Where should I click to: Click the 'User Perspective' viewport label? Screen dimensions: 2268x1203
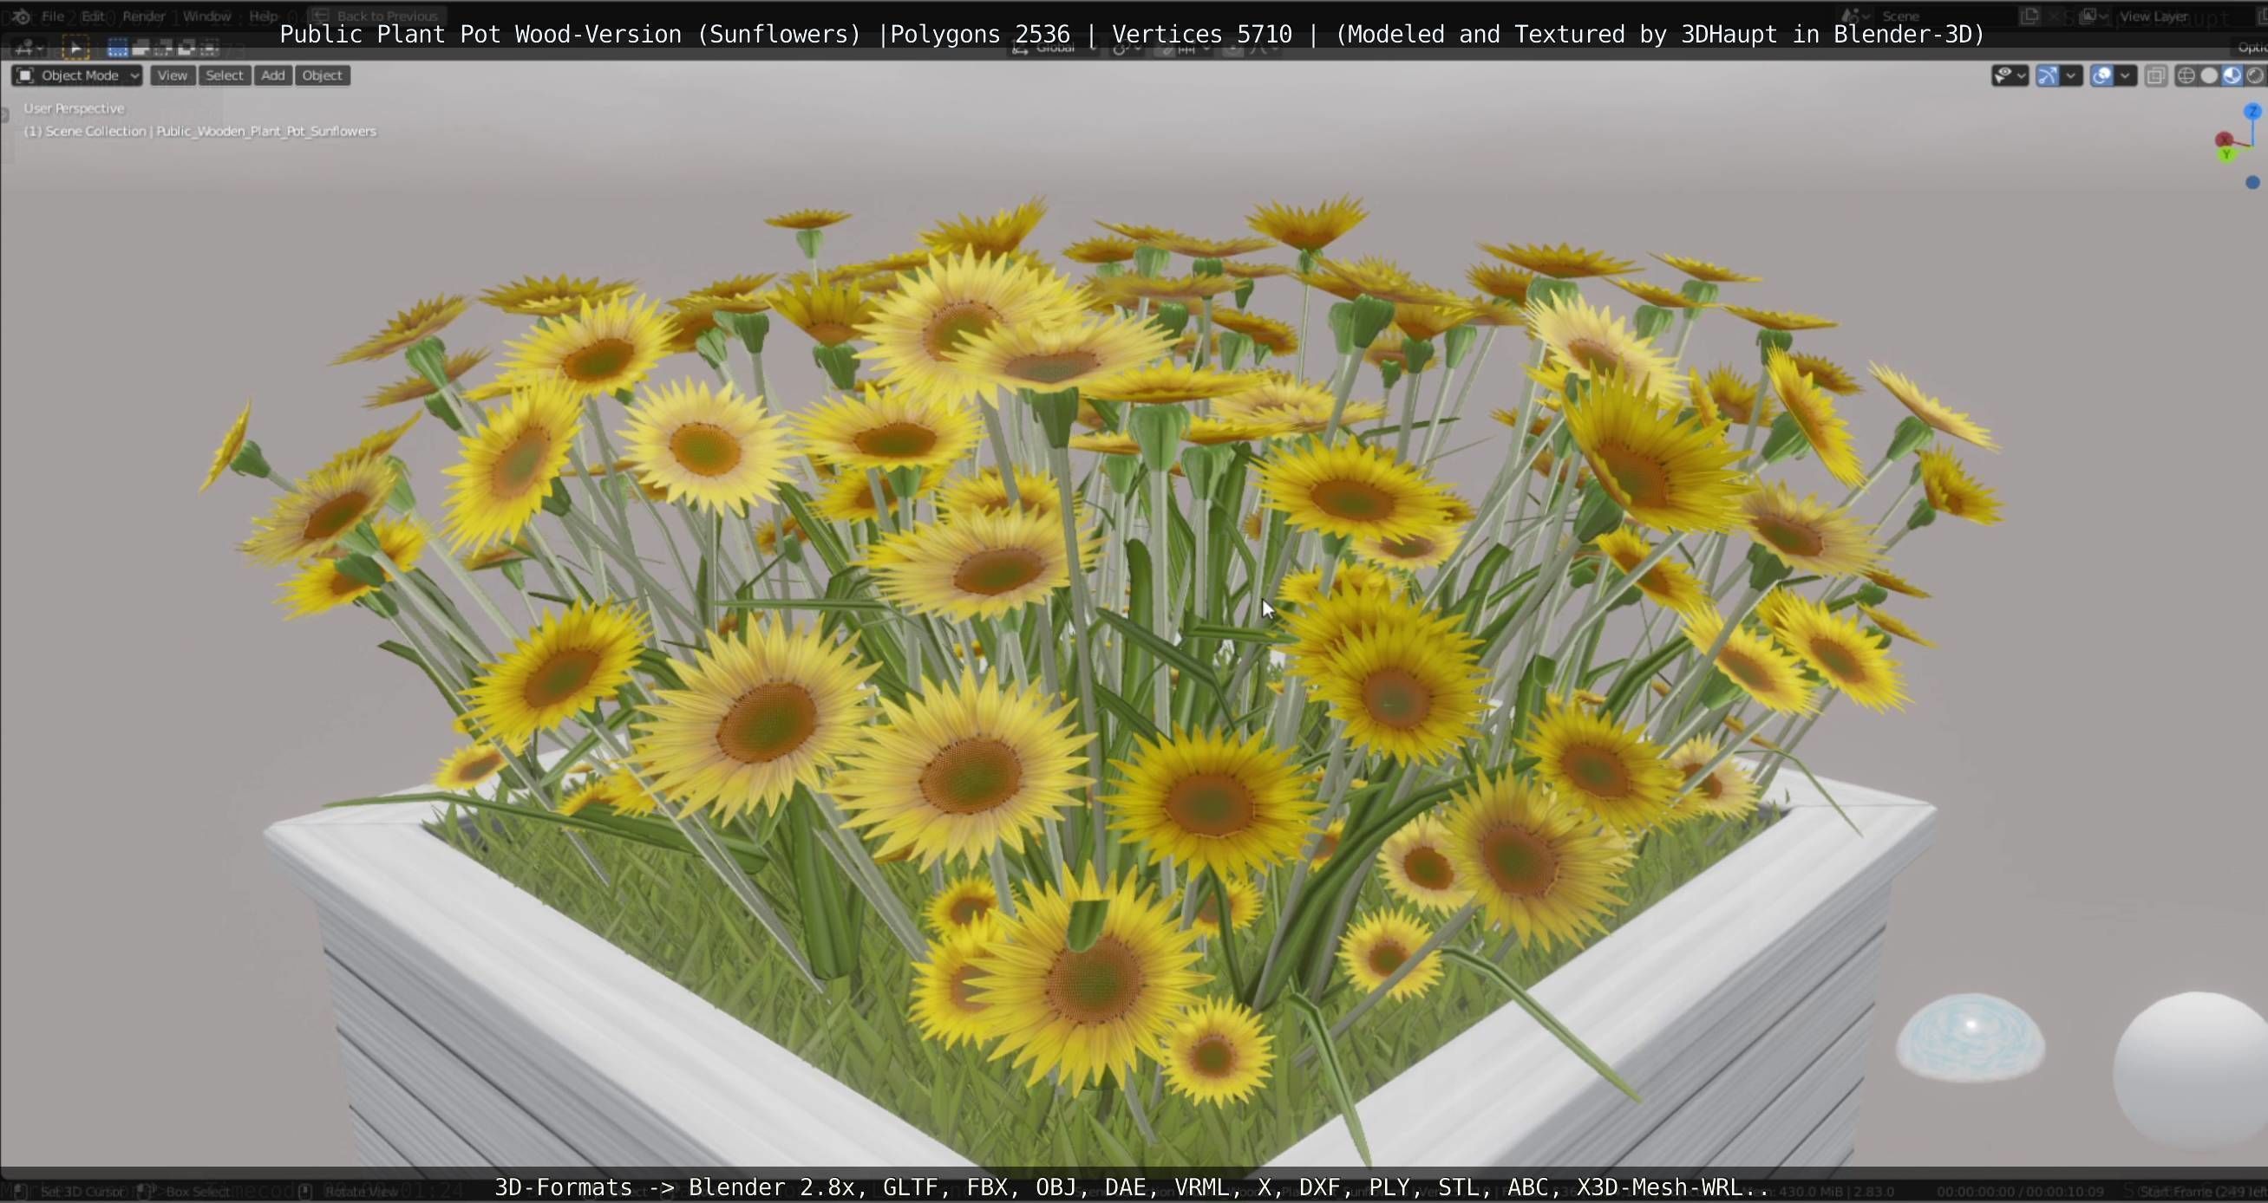[x=74, y=108]
